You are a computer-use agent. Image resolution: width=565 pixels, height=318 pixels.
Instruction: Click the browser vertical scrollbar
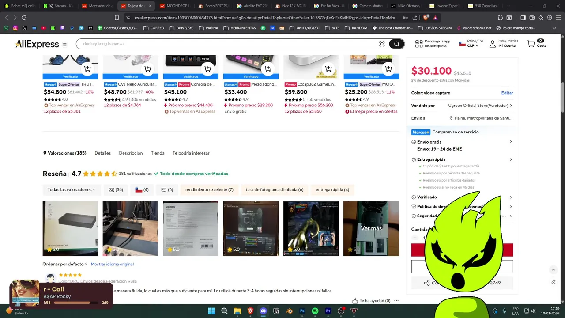click(562, 97)
